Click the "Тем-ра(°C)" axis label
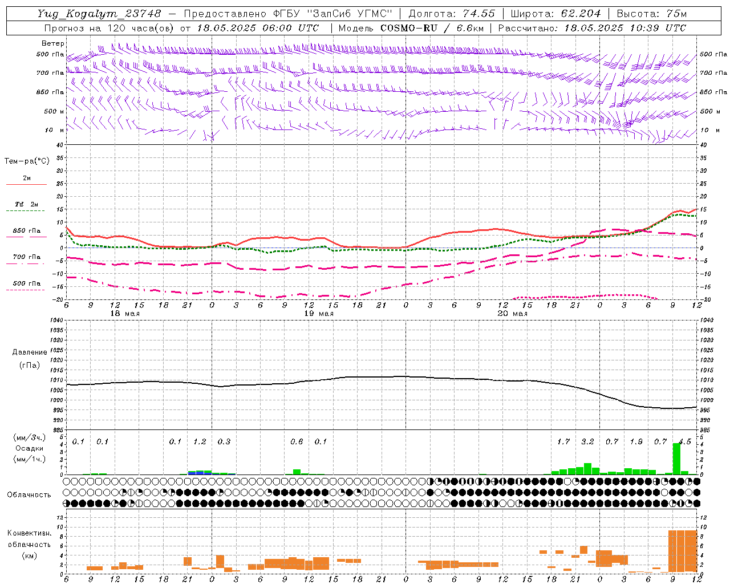 click(x=27, y=161)
